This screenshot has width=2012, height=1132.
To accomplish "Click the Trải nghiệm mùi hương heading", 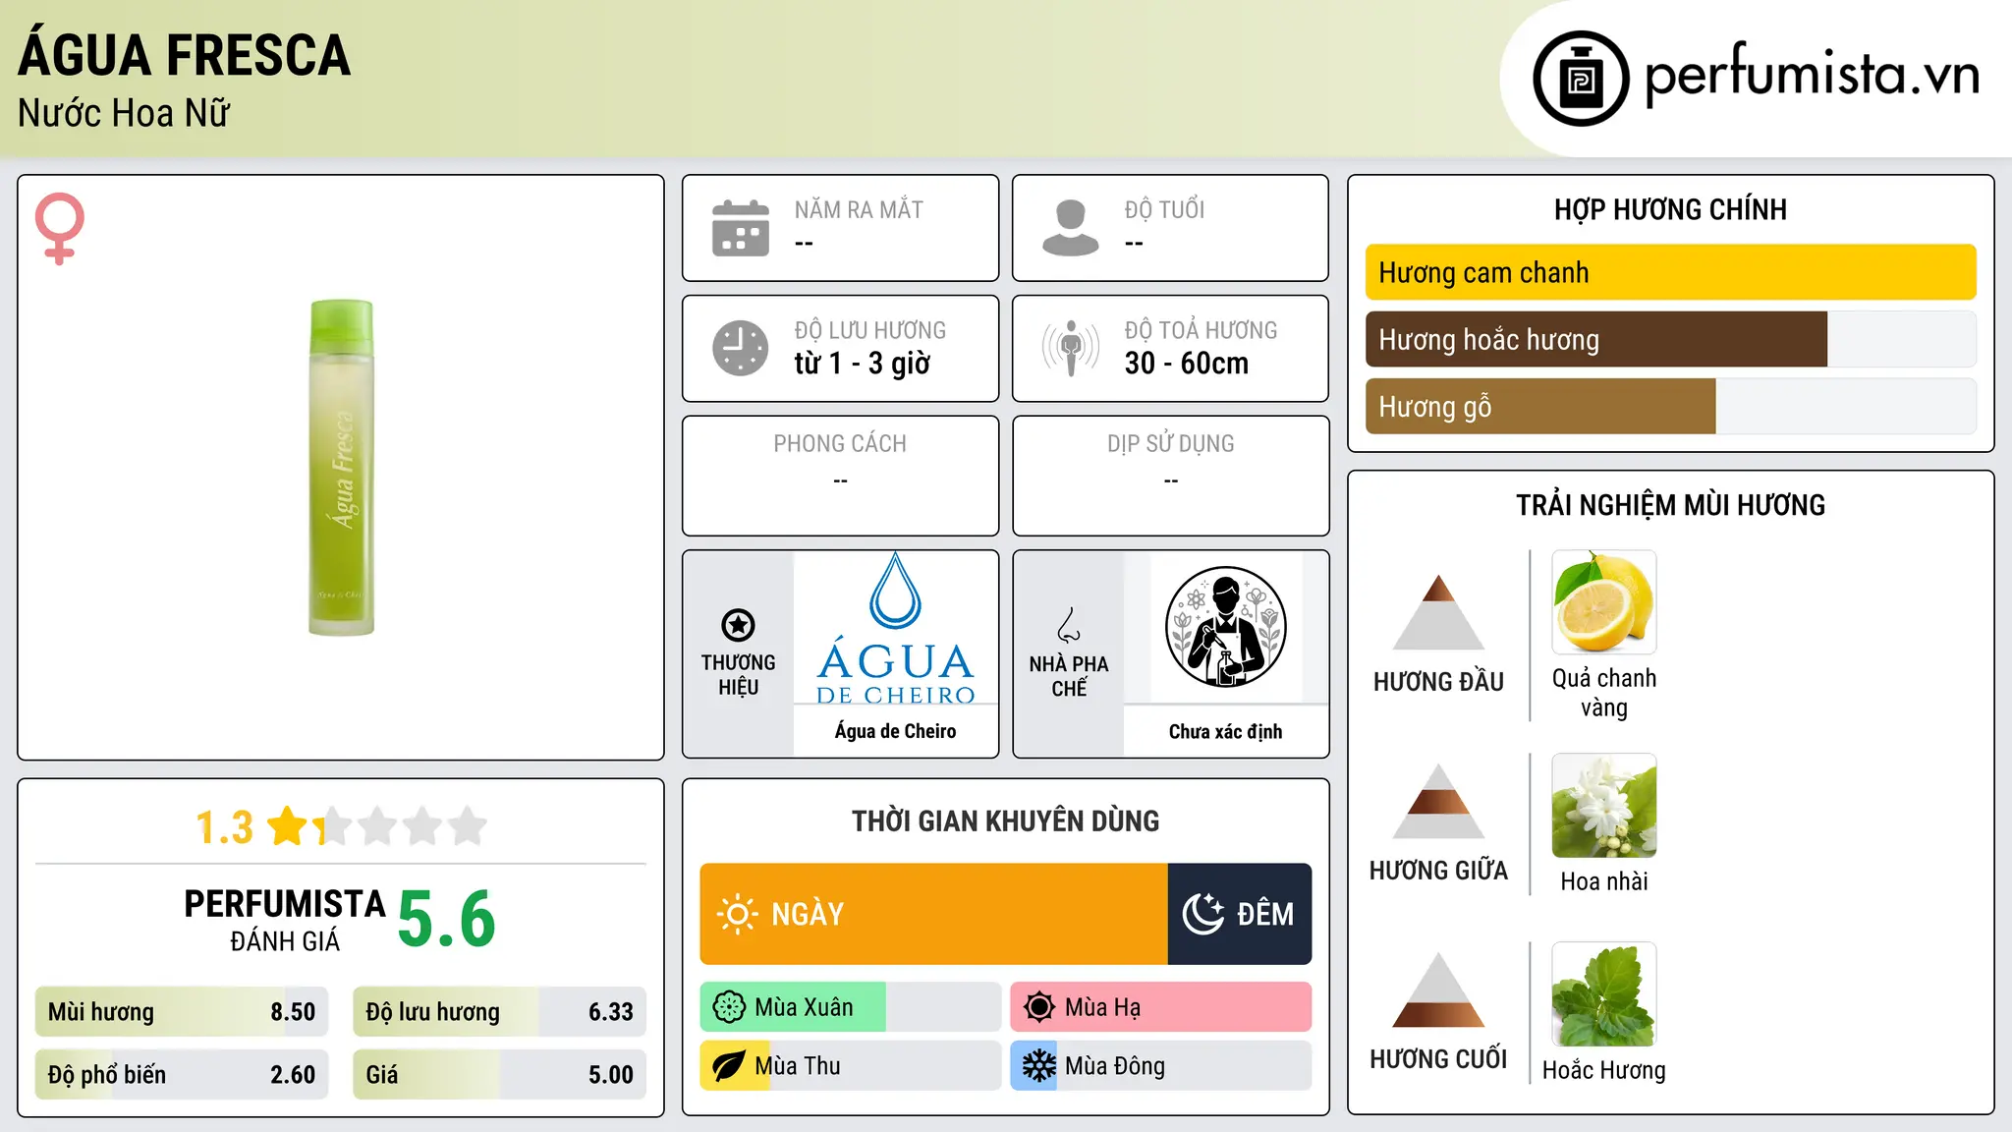I will click(x=1670, y=505).
